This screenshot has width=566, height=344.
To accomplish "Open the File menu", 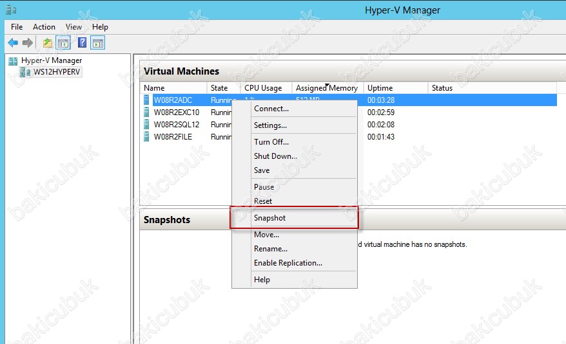I will [17, 26].
